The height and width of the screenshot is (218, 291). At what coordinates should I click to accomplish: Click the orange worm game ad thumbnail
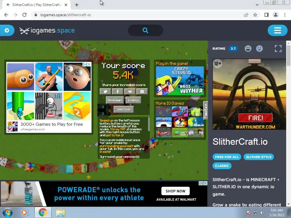pyautogui.click(x=20, y=77)
